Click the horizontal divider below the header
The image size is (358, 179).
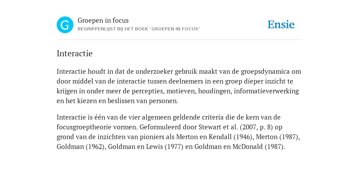coord(179,40)
